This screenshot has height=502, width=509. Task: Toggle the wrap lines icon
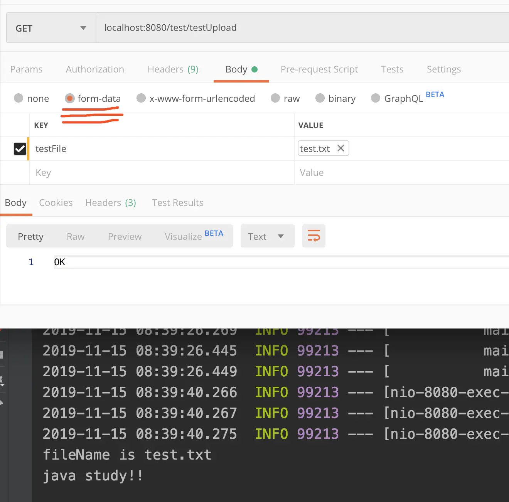314,236
